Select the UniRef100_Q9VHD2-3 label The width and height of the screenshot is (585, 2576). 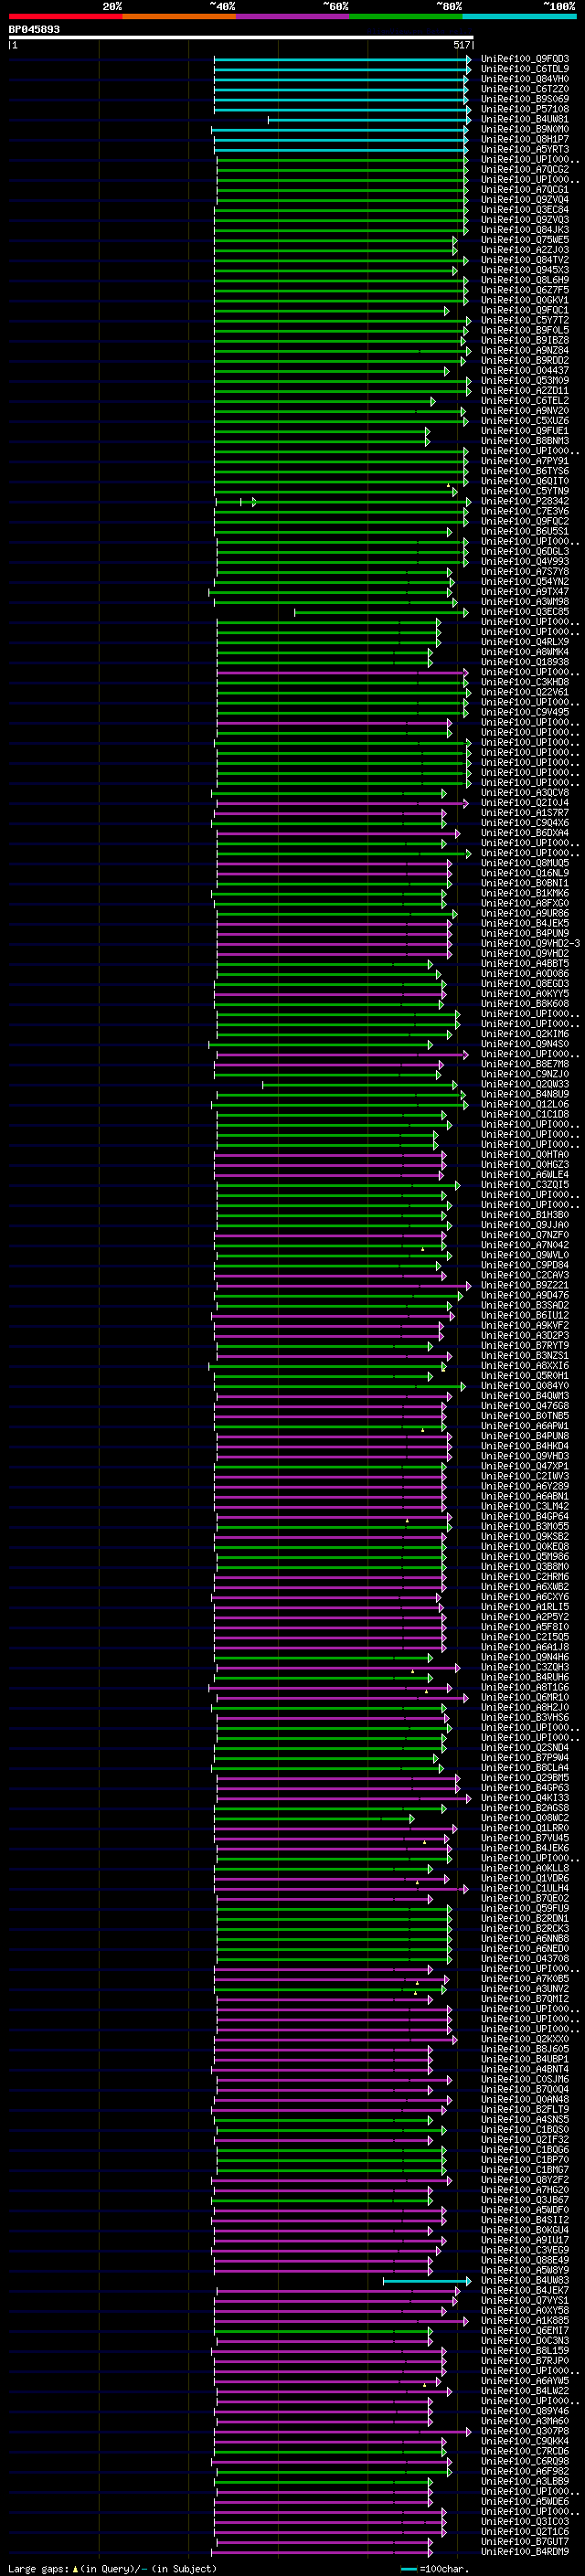click(x=530, y=943)
